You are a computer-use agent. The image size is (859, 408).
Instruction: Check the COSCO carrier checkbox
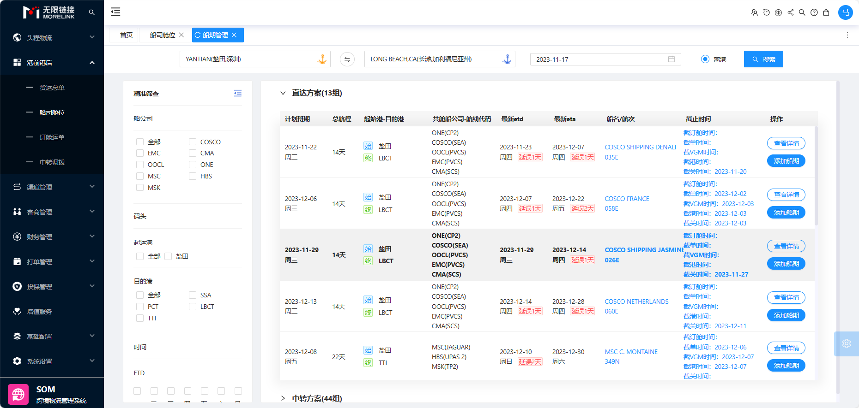[193, 142]
